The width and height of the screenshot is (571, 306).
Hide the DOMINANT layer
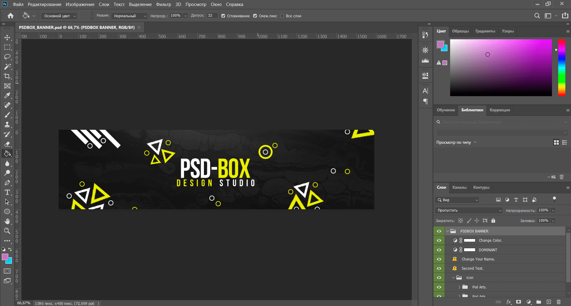click(x=439, y=250)
